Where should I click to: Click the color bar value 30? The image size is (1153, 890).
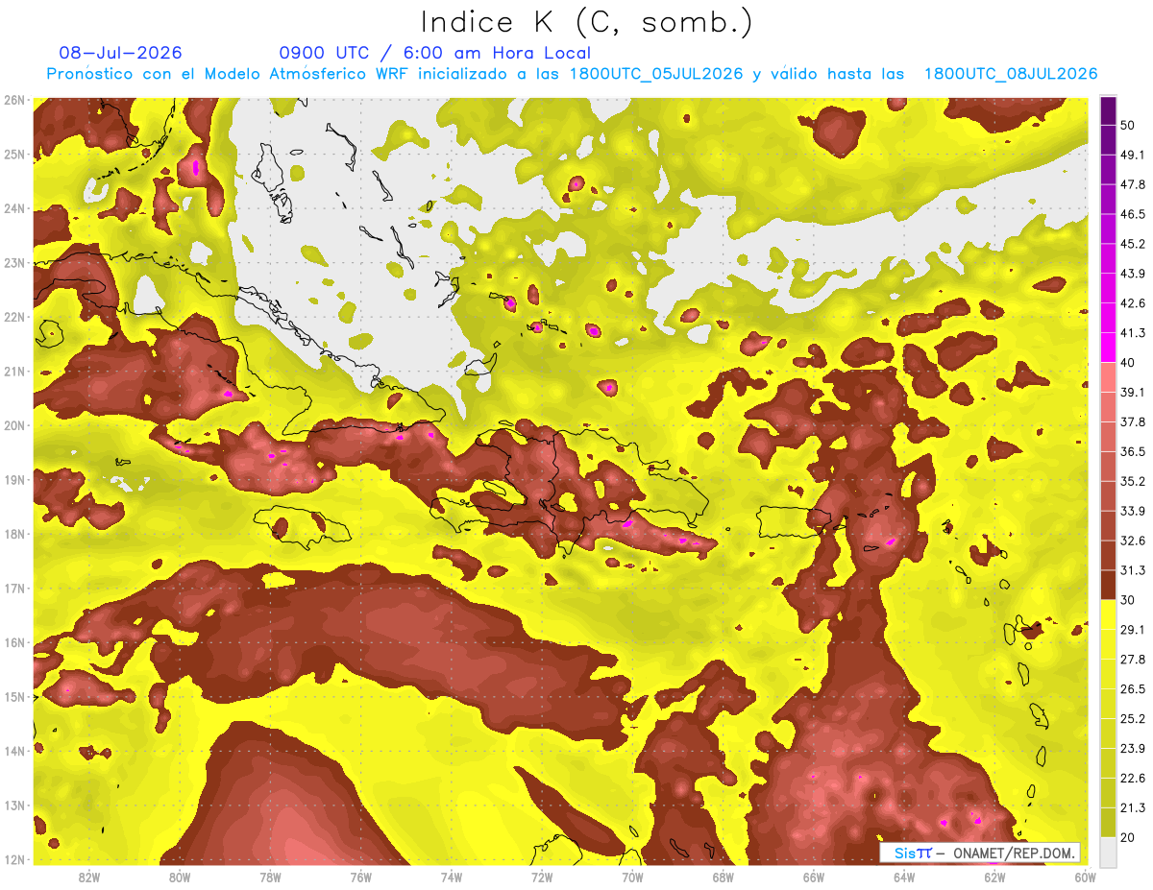1128,600
